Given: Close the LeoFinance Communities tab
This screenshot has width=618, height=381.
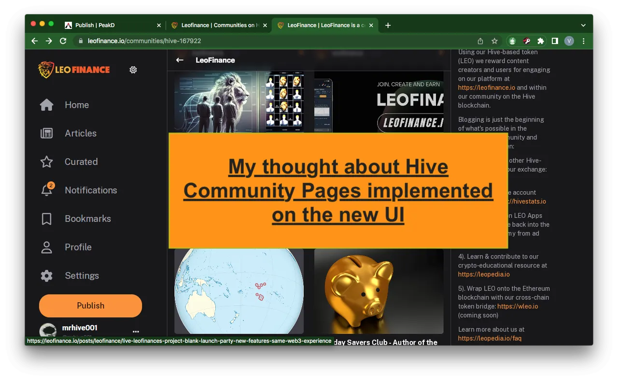Looking at the screenshot, I should 265,25.
